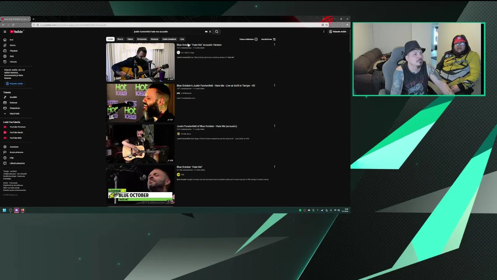This screenshot has height=280, width=497.
Task: Click the browser back arrow
Action: pyautogui.click(x=3, y=25)
